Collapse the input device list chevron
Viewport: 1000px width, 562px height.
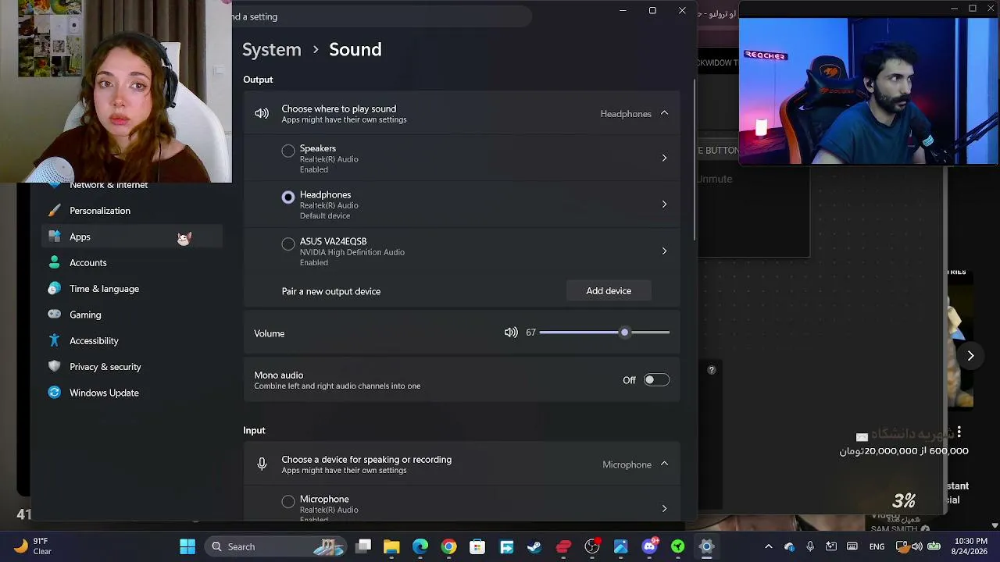664,464
